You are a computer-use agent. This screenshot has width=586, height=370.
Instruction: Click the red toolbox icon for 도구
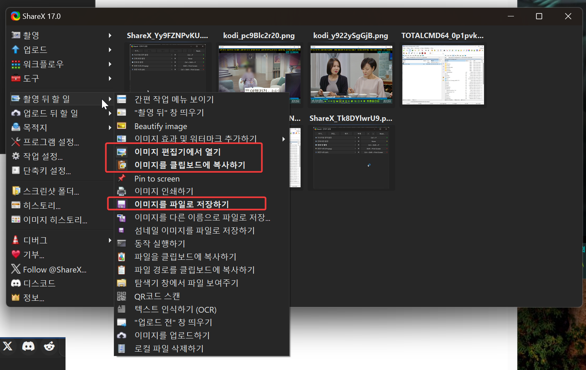point(16,78)
